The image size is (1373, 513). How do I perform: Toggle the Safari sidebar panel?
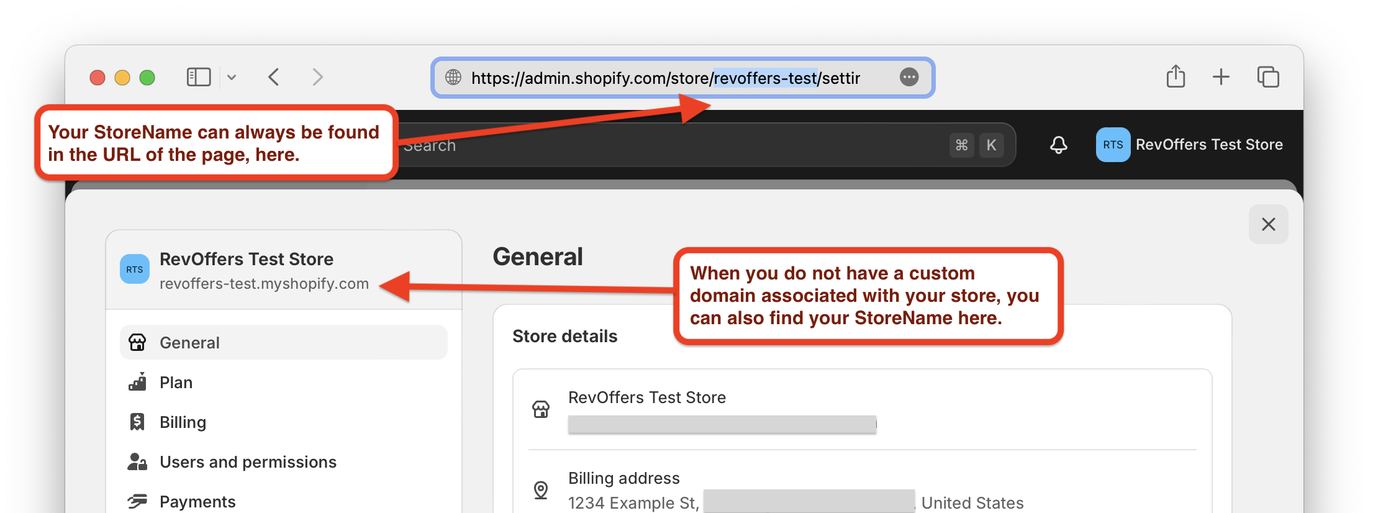[199, 78]
